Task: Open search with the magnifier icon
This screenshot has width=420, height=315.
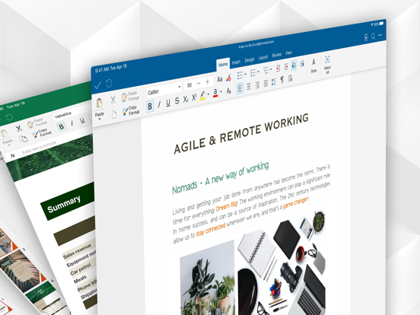Action: (x=373, y=37)
